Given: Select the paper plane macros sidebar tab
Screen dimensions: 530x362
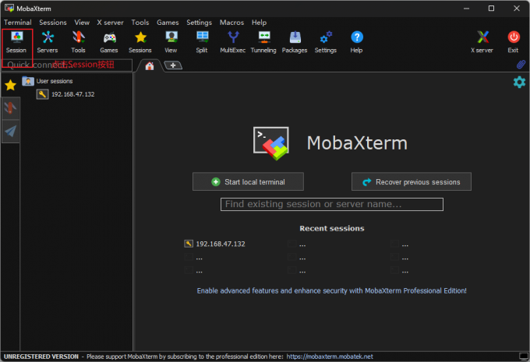Looking at the screenshot, I should pyautogui.click(x=10, y=132).
